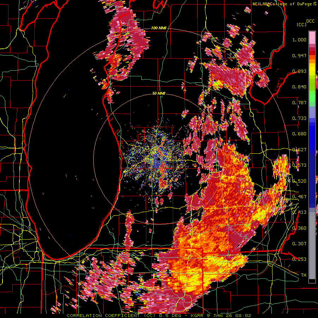Pick the bright green segment of the color bar
Viewport: 318px width, 318px height.
312,96
